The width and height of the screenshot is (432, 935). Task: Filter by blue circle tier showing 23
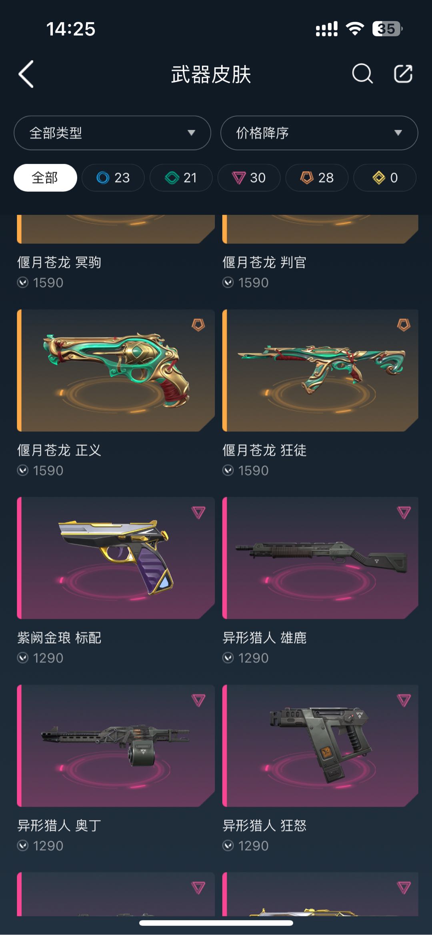pyautogui.click(x=113, y=178)
